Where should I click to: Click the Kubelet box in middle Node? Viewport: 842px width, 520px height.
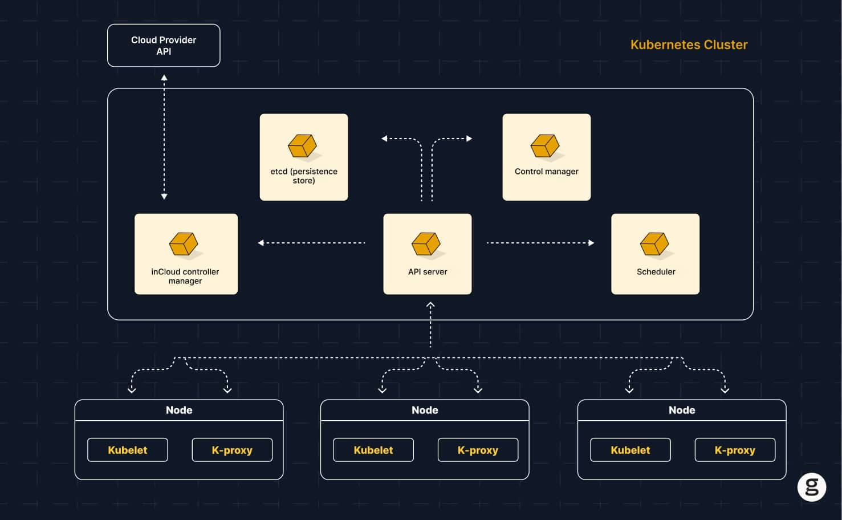pyautogui.click(x=373, y=450)
